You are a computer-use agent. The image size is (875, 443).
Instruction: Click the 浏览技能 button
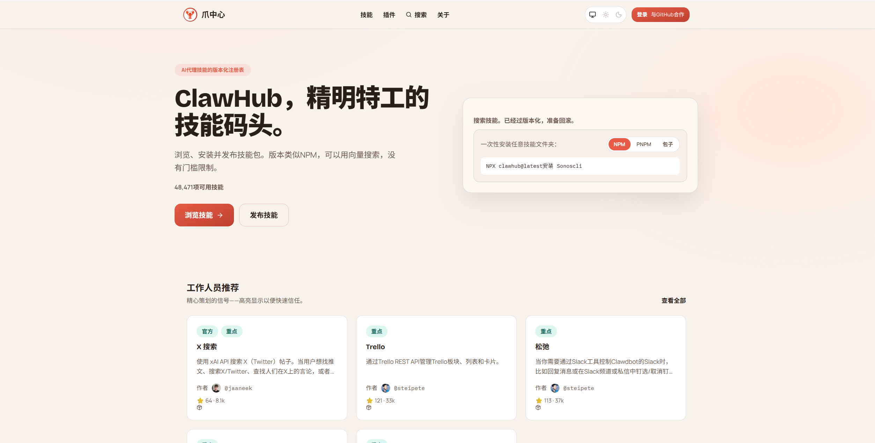(204, 215)
